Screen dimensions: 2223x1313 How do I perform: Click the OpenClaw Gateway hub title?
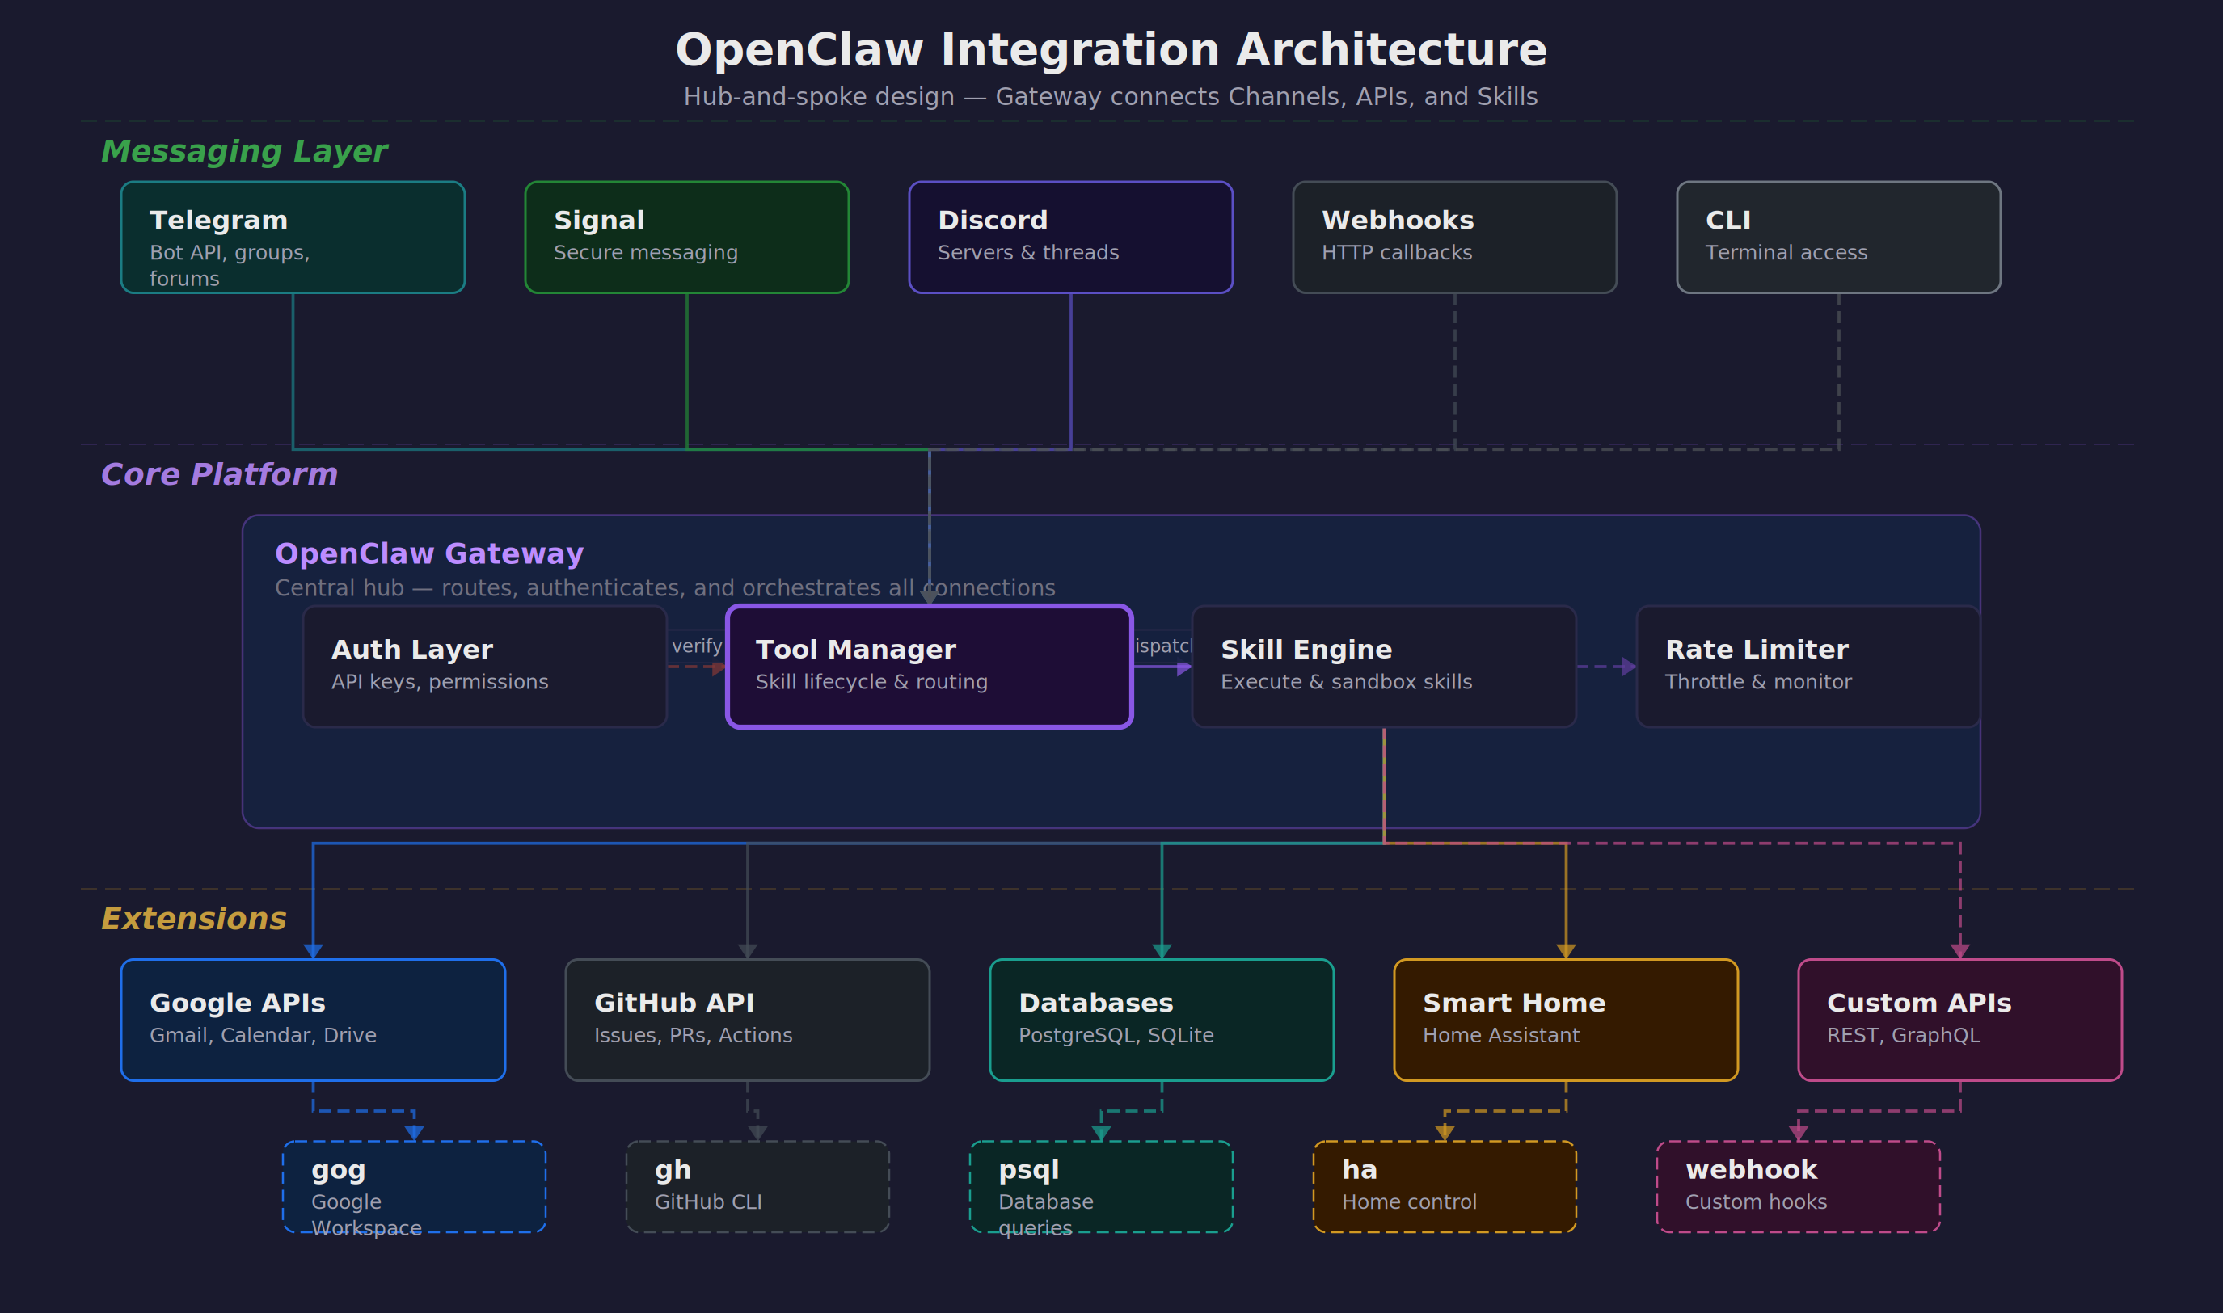click(x=430, y=553)
